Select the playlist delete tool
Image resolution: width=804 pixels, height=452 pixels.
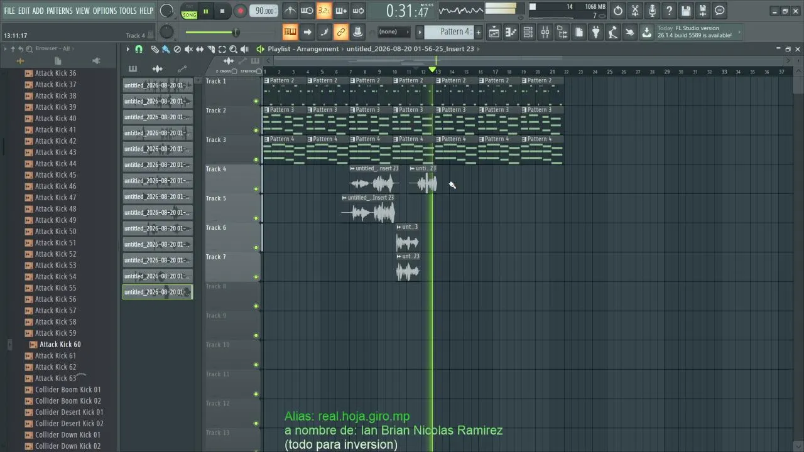pyautogui.click(x=177, y=49)
